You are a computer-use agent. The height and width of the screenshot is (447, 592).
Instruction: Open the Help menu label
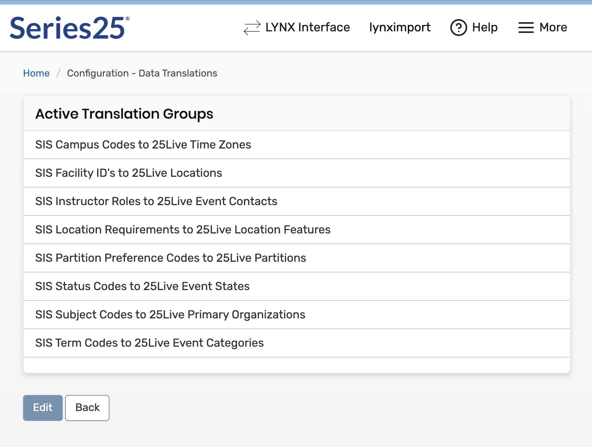tap(485, 28)
